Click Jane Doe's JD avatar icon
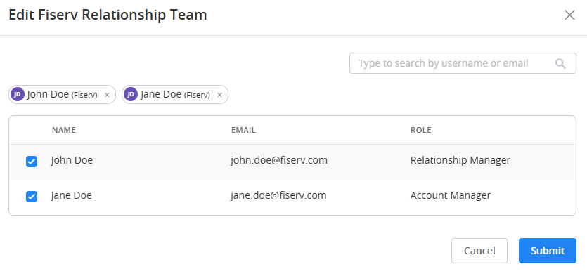The image size is (587, 276). click(x=131, y=95)
